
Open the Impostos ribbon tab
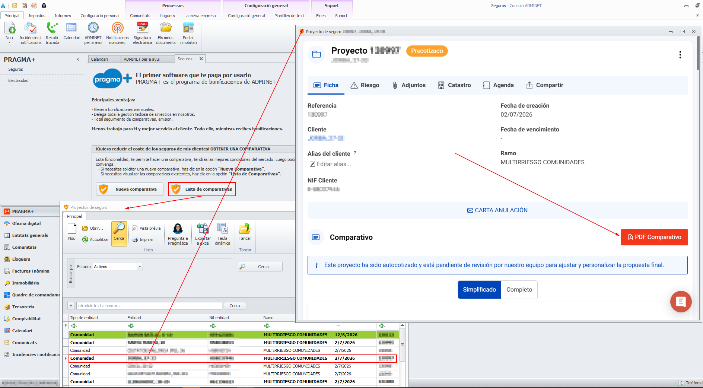click(x=37, y=16)
